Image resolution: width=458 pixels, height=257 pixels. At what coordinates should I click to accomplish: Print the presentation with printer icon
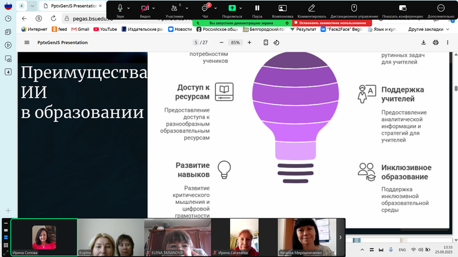coord(436,42)
